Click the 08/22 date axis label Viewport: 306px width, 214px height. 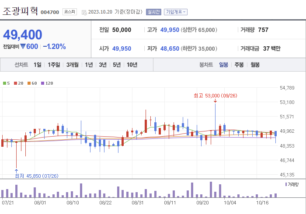coord(105,203)
